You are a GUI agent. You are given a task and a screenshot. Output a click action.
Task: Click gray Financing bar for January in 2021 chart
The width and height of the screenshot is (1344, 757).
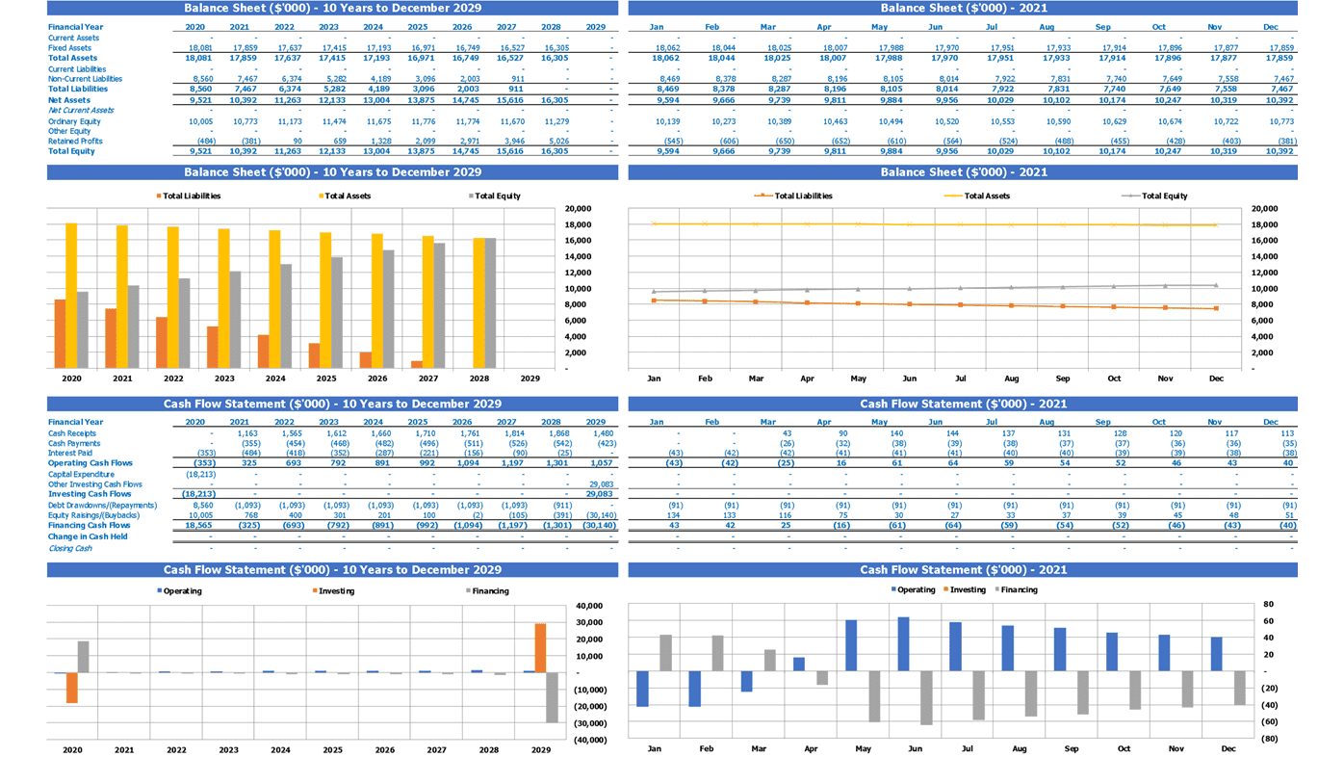click(x=665, y=653)
